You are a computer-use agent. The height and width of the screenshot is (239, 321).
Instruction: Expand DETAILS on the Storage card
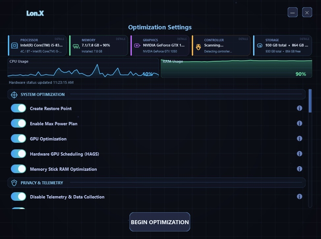pyautogui.click(x=305, y=39)
